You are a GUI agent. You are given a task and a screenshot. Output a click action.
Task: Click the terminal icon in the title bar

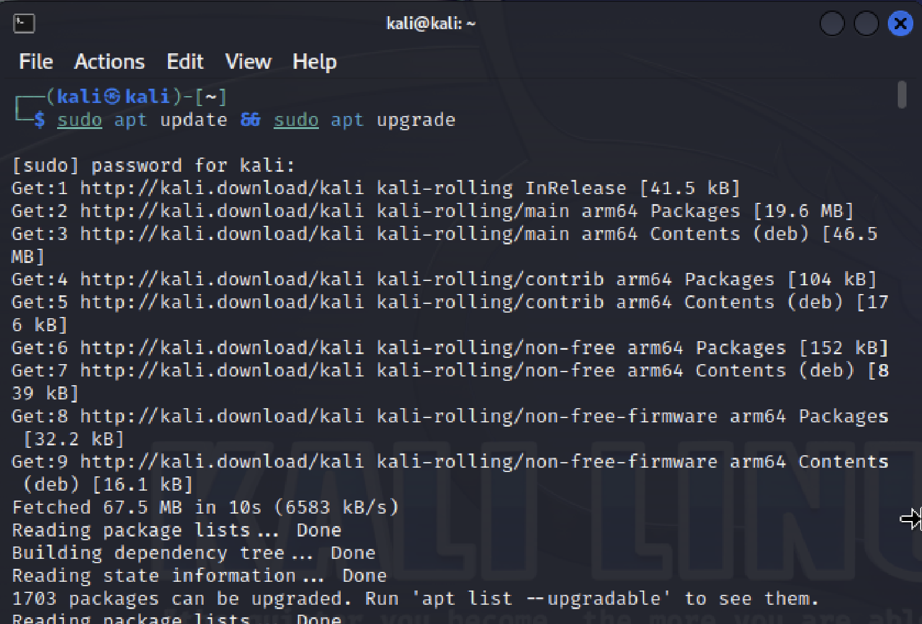24,24
